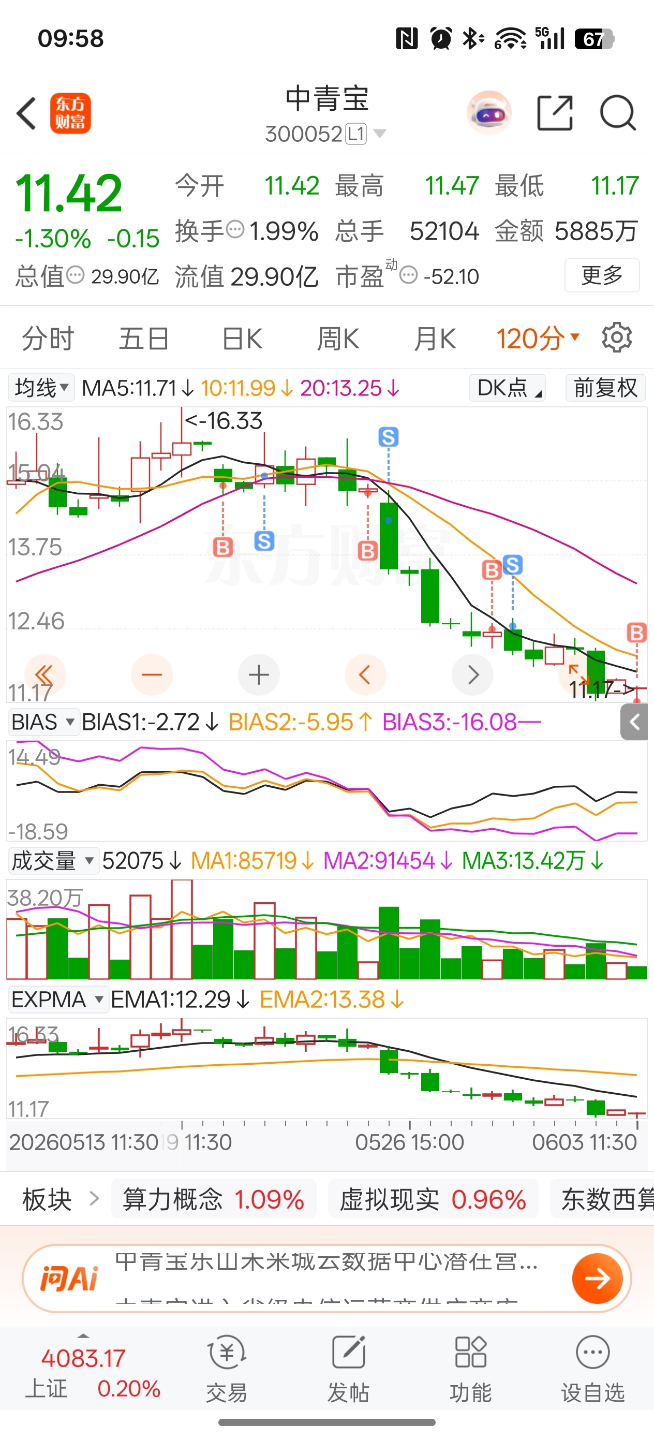This screenshot has height=1439, width=654.
Task: Open the 成交量 indicator dropdown
Action: (x=54, y=860)
